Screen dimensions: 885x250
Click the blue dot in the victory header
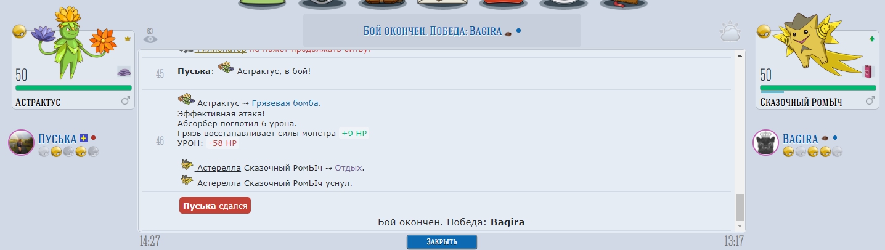(518, 31)
